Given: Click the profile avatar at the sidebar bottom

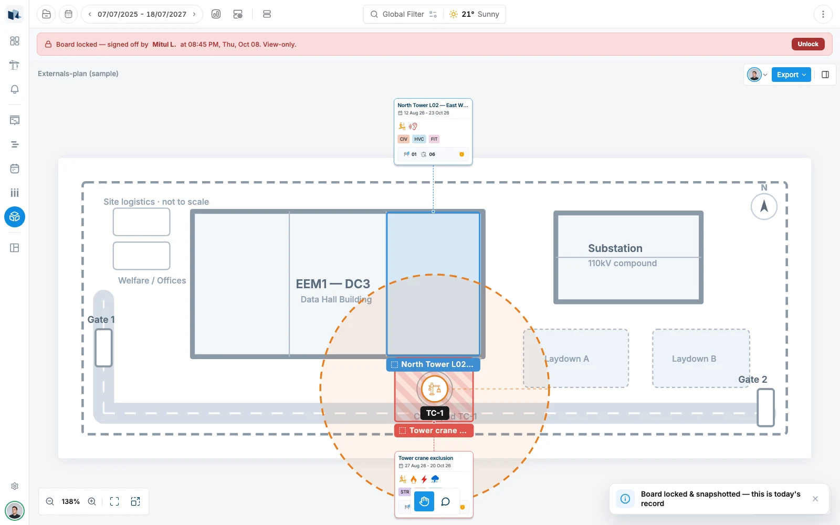Looking at the screenshot, I should point(15,510).
